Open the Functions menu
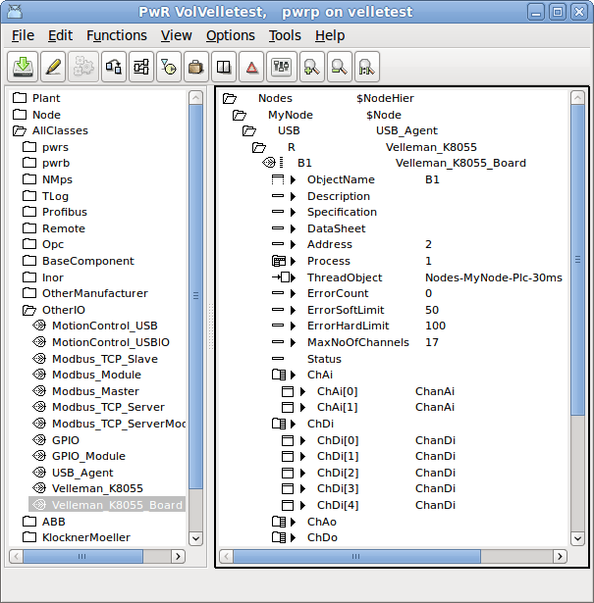The image size is (594, 603). [117, 35]
